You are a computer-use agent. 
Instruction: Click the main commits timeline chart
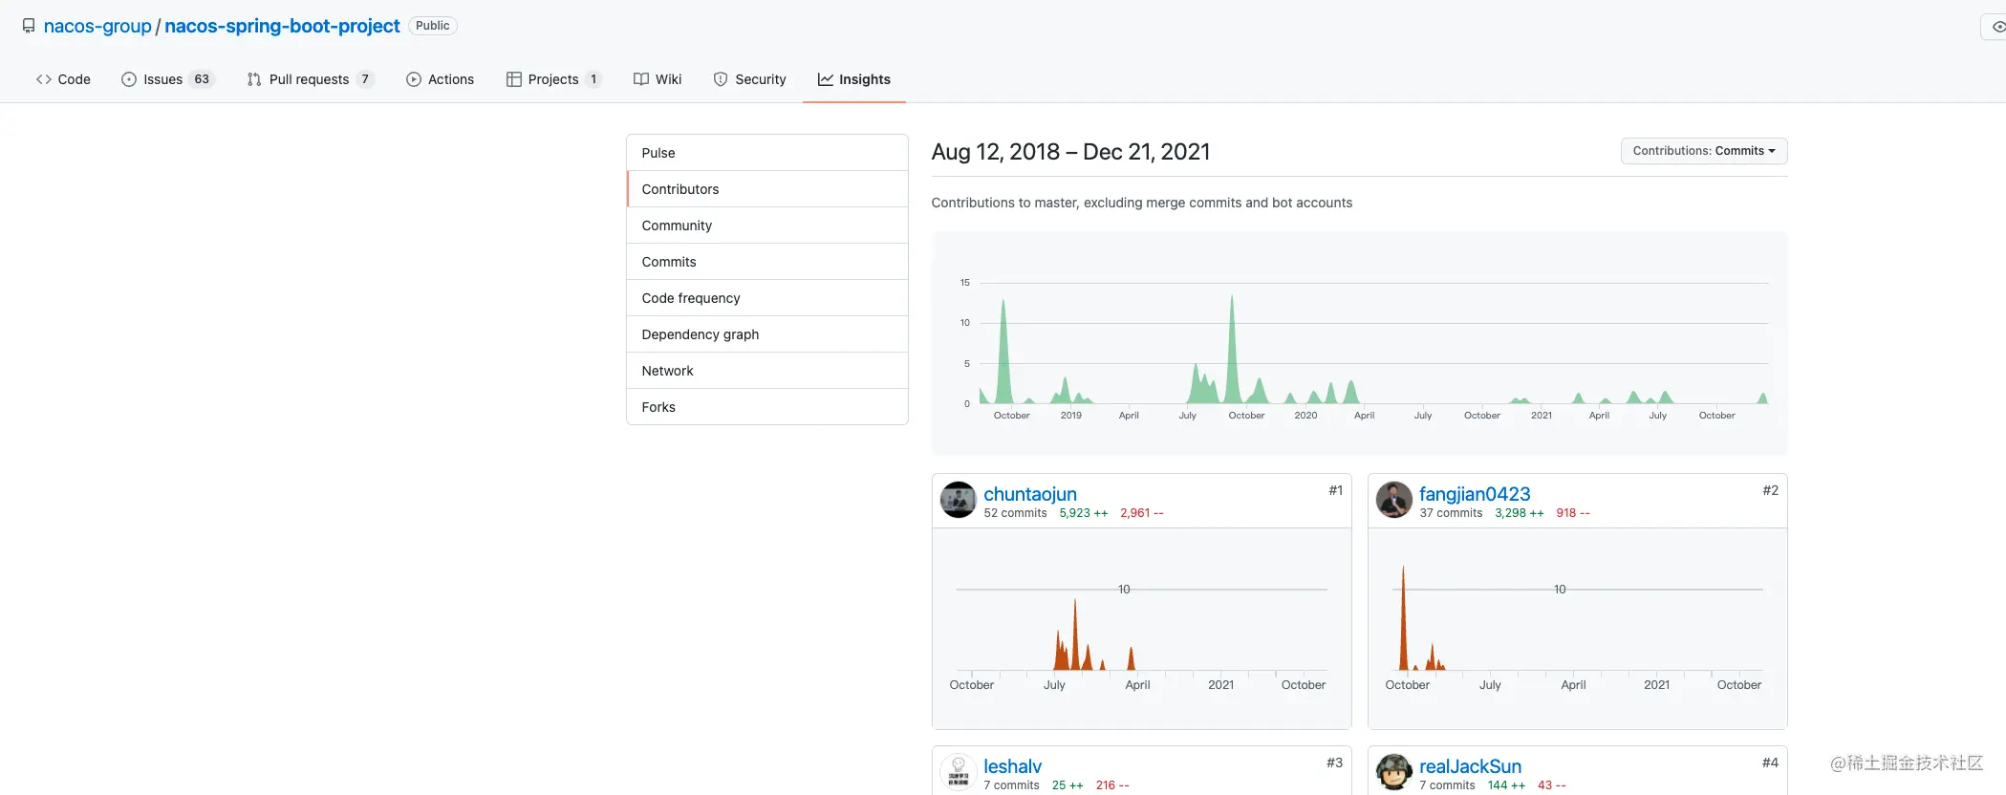1360,344
